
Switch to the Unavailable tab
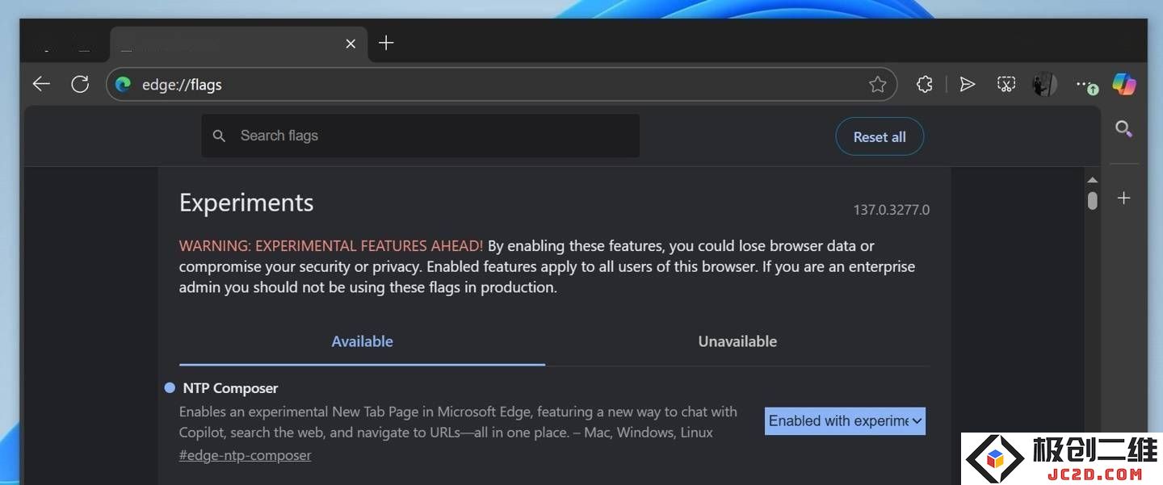737,341
